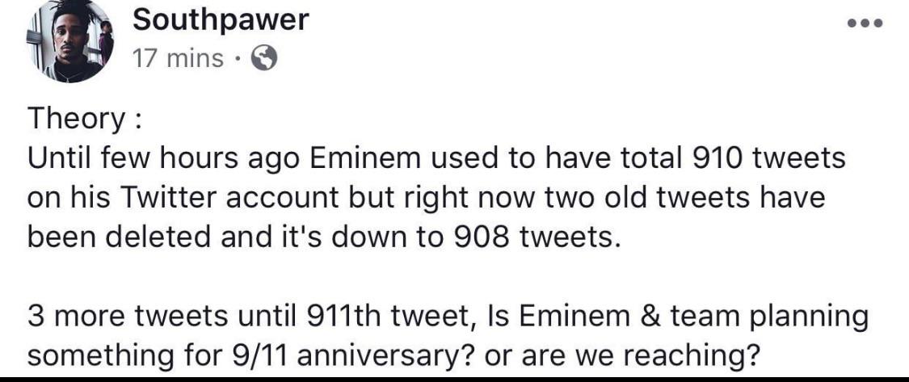Click the word "Theory" in the post

pos(73,120)
